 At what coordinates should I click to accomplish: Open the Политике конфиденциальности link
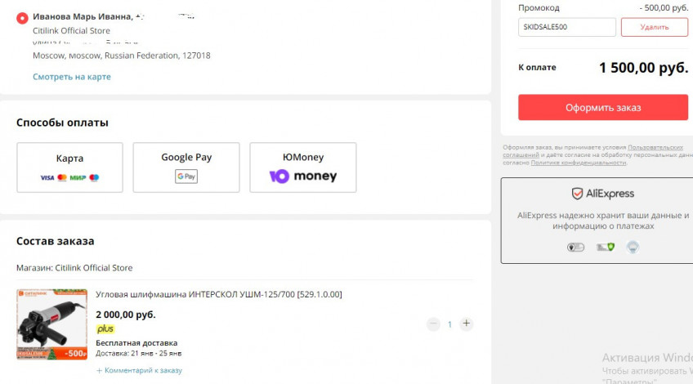pos(579,163)
